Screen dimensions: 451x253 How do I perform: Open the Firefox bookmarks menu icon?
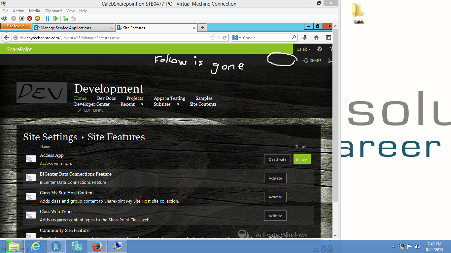tap(329, 38)
